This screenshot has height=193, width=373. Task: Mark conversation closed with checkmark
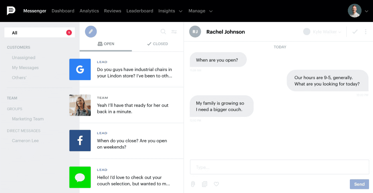(x=355, y=32)
